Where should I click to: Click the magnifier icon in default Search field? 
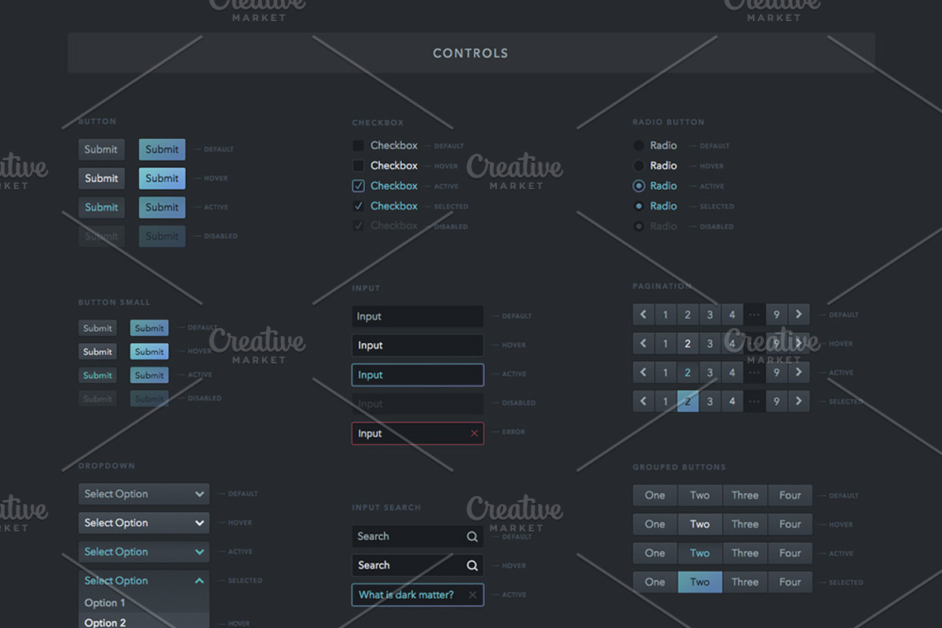pos(472,536)
